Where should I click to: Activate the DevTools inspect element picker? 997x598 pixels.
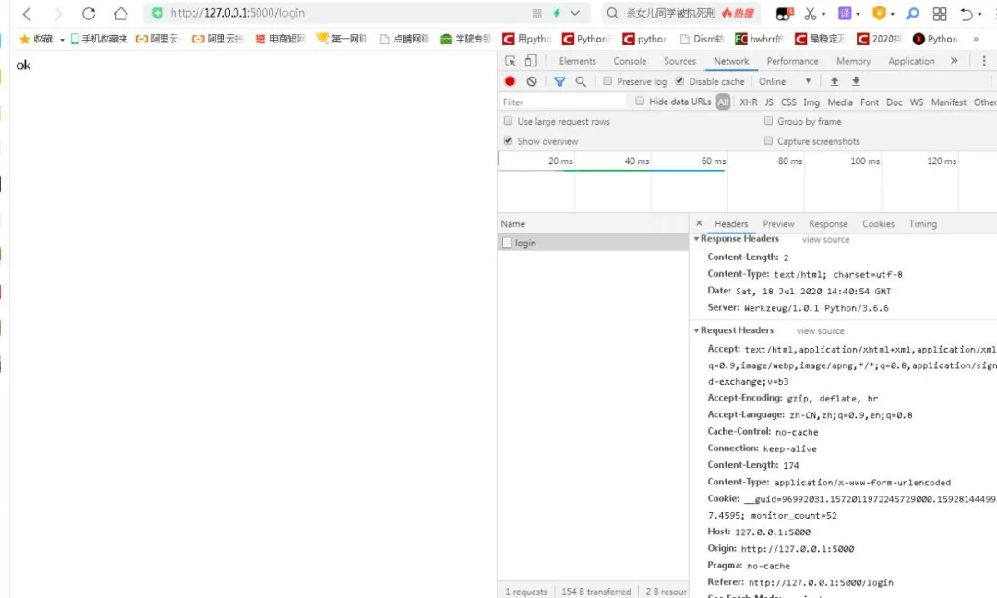(x=510, y=61)
